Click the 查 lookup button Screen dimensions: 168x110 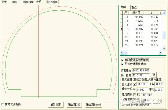(154, 75)
